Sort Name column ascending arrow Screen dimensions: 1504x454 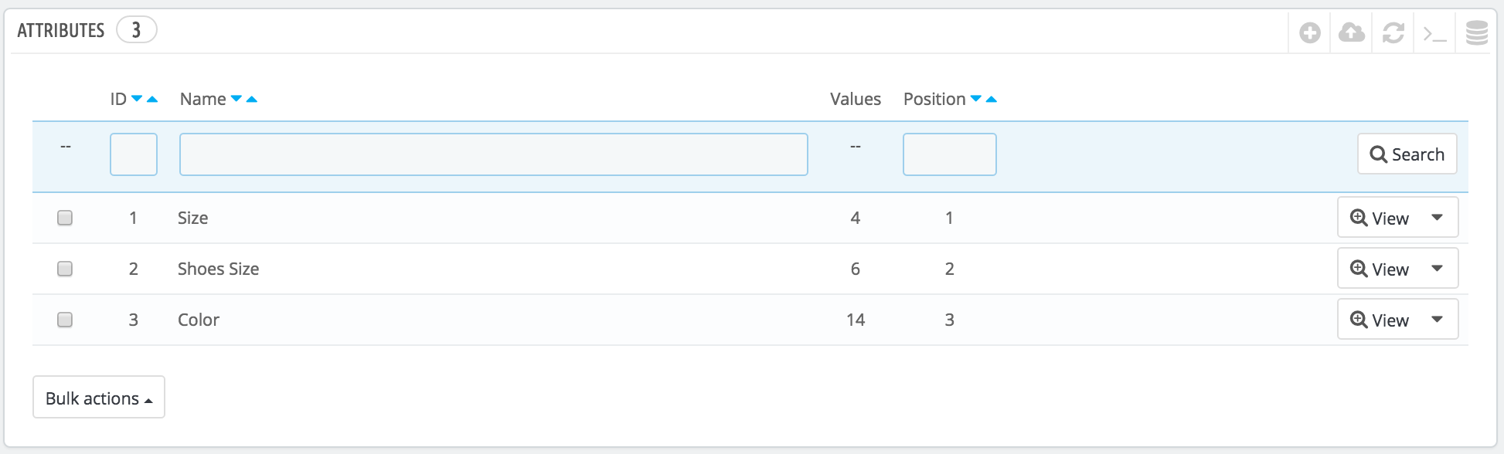point(251,99)
